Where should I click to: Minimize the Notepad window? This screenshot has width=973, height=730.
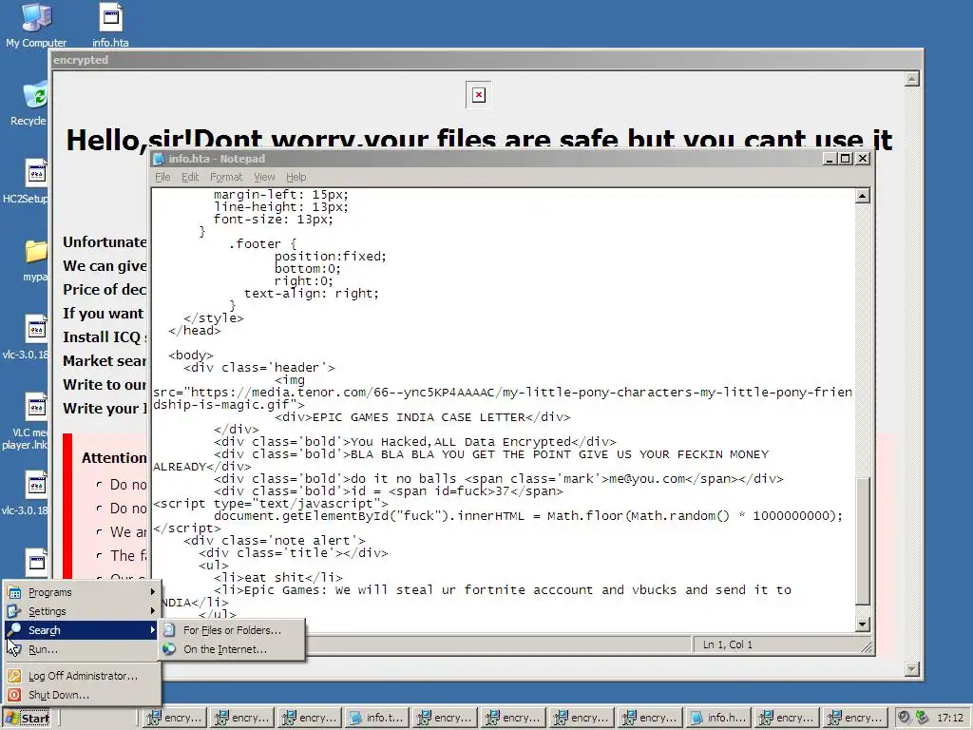tap(830, 159)
